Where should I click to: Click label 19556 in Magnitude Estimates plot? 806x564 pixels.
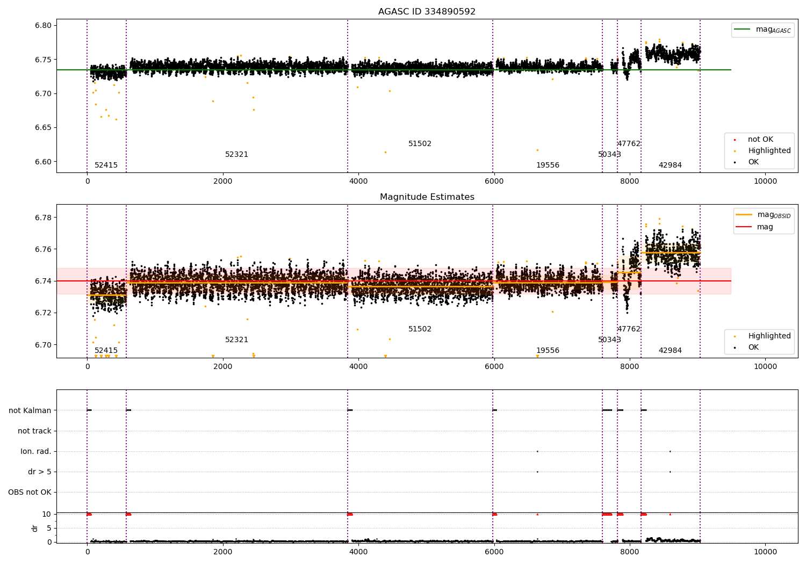tap(548, 351)
